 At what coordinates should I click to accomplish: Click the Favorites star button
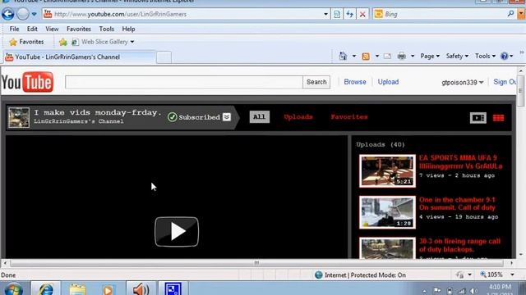coord(26,42)
